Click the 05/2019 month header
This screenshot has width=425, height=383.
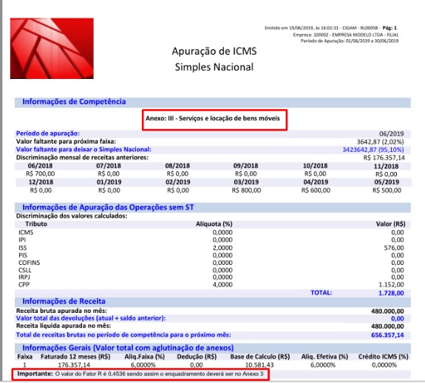[387, 182]
